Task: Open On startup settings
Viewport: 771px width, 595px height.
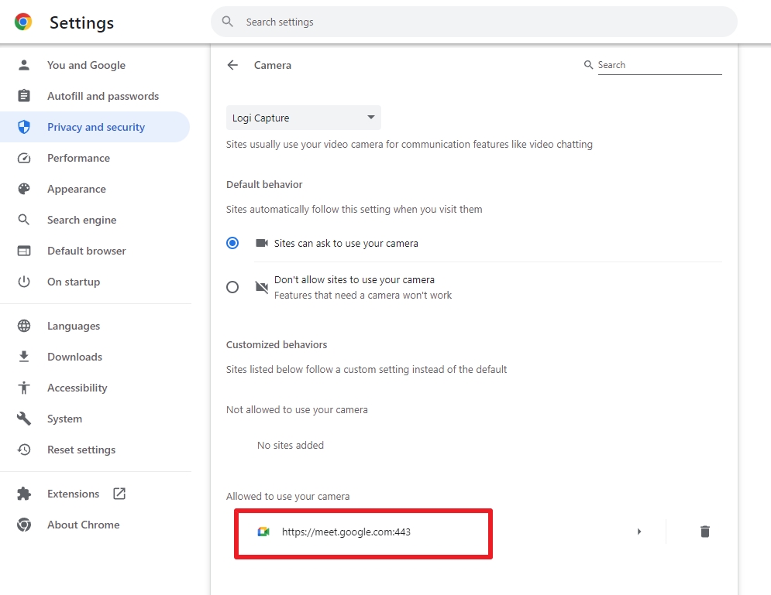Action: coord(74,282)
